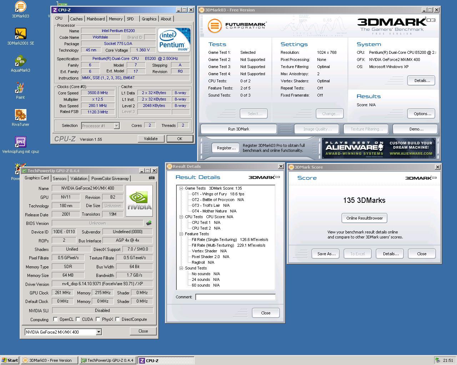Open Processor #1 selection dropdown

[116, 125]
